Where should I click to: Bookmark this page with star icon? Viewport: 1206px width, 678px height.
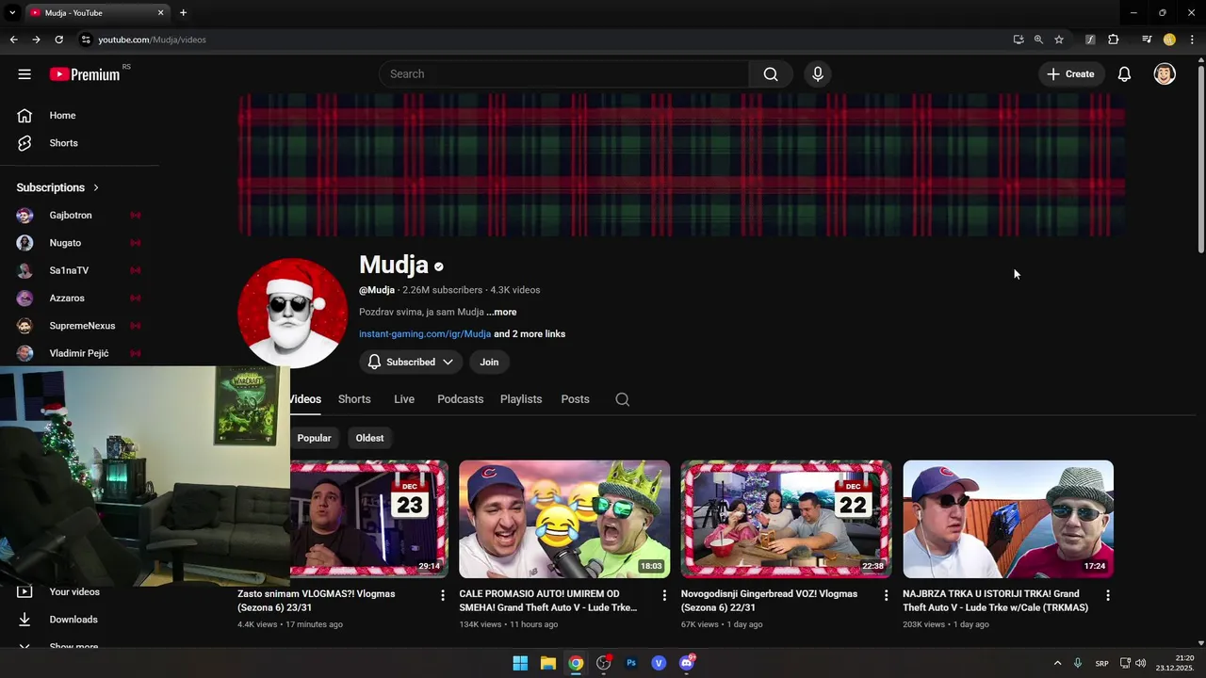tap(1059, 40)
